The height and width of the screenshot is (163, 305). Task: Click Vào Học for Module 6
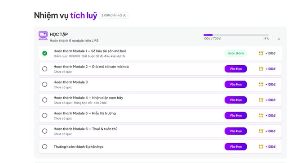(236, 131)
